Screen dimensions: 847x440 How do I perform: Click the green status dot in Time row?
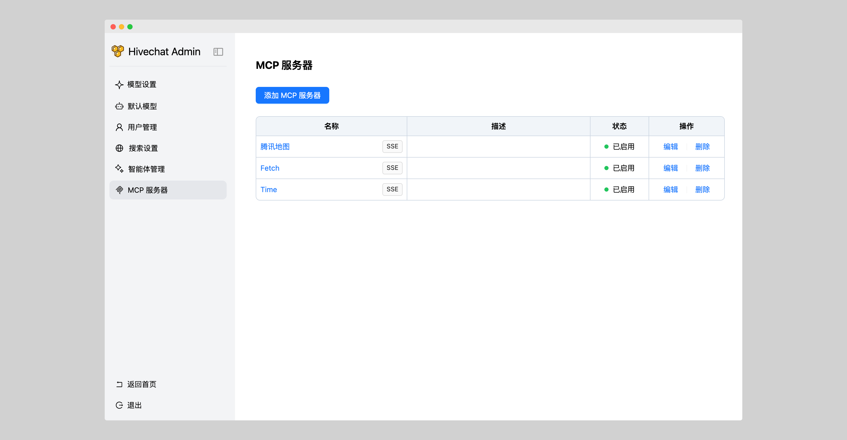(606, 190)
